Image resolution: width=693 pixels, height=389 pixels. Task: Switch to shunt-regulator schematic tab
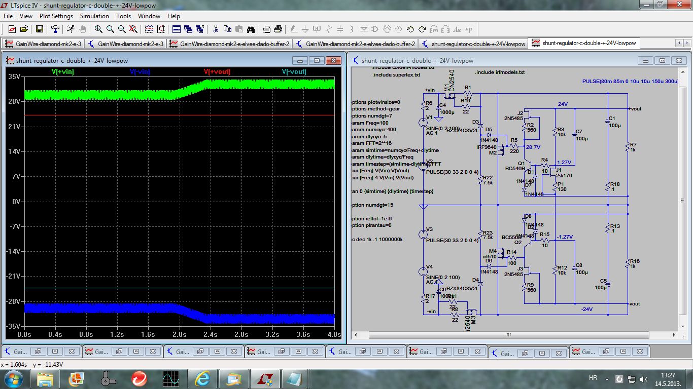(x=473, y=44)
